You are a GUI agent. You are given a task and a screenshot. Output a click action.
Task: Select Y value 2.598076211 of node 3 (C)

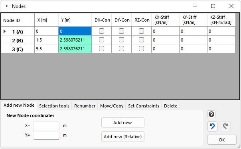[75, 49]
